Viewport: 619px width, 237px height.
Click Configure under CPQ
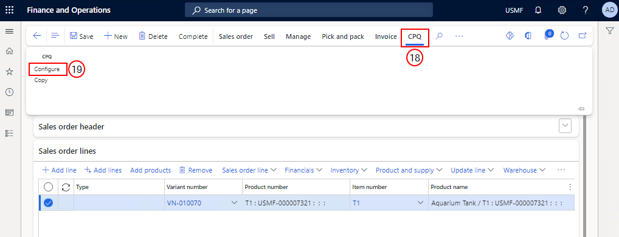[x=47, y=69]
